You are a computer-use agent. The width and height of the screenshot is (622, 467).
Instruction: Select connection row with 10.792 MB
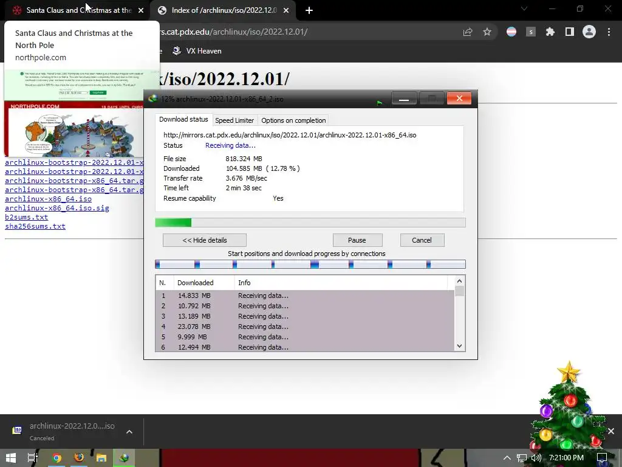click(305, 306)
